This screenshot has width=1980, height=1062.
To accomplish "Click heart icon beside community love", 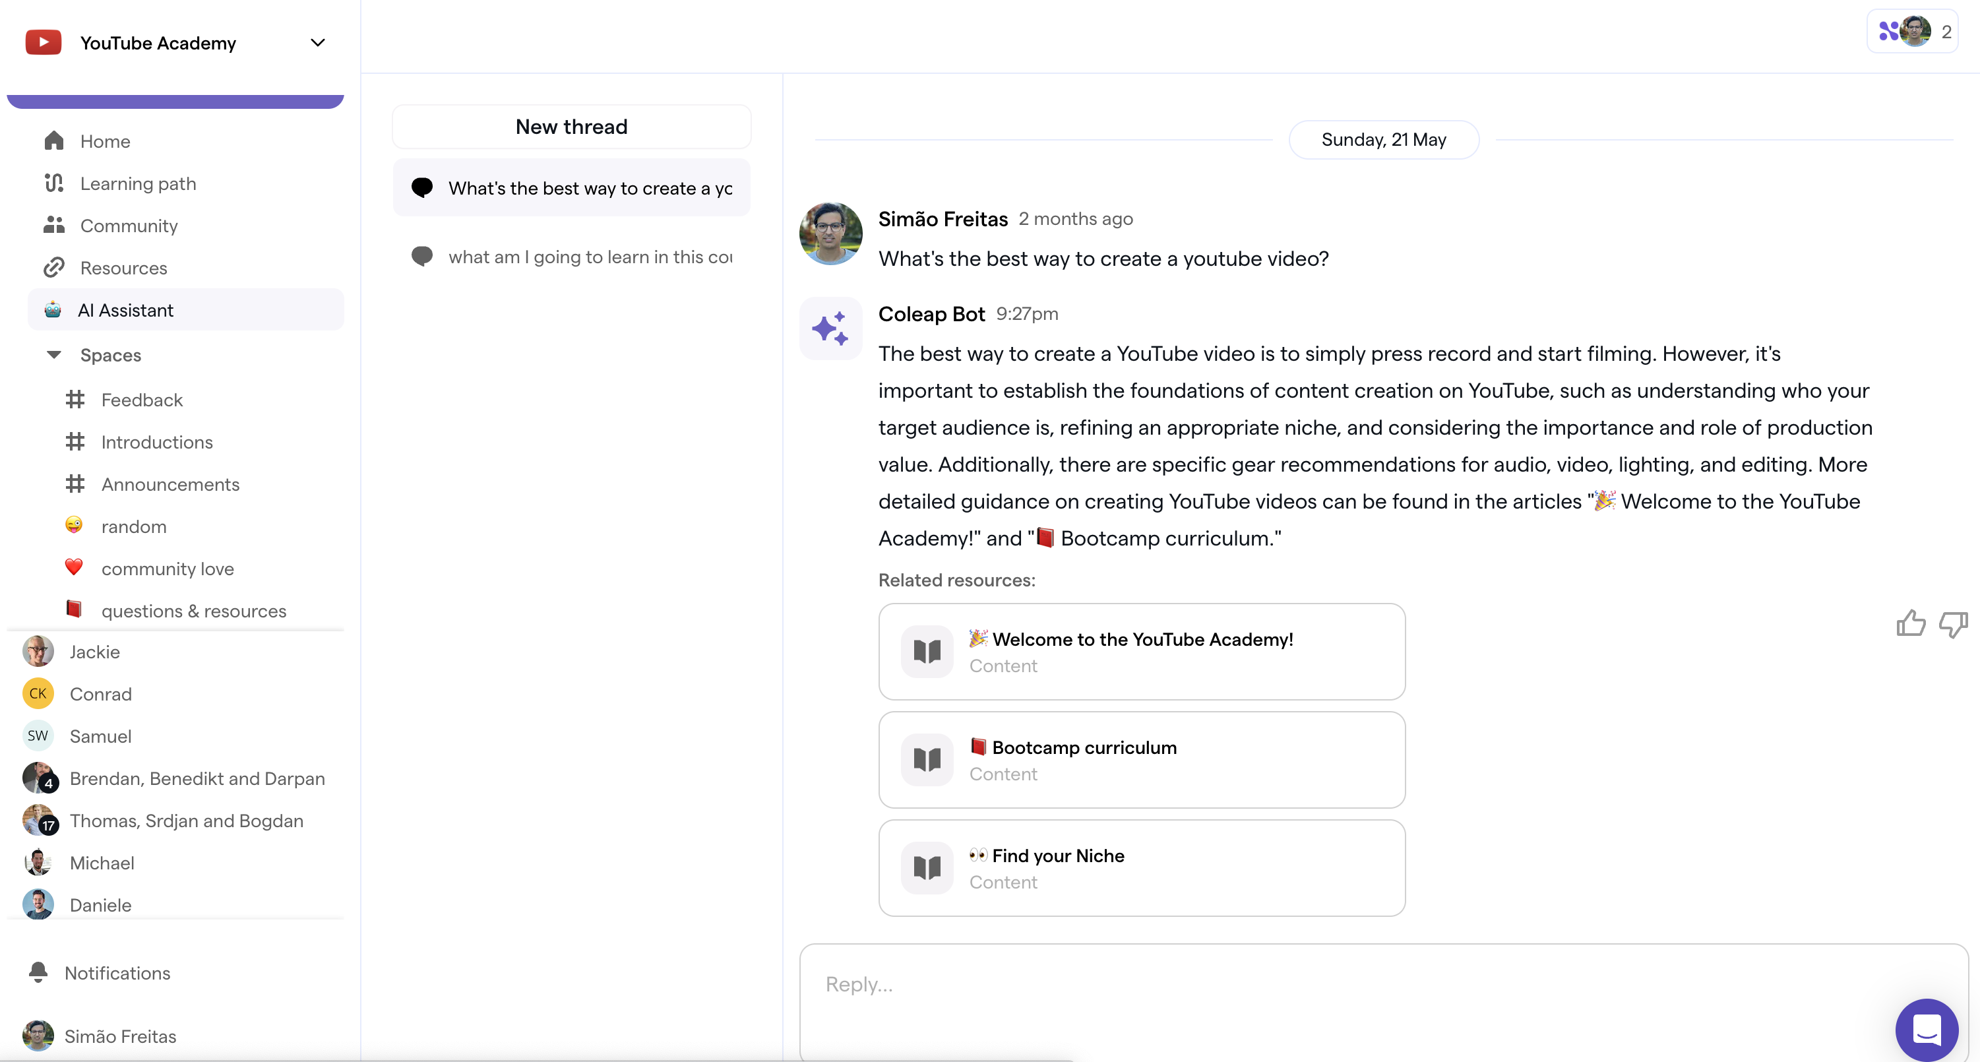I will 74,567.
